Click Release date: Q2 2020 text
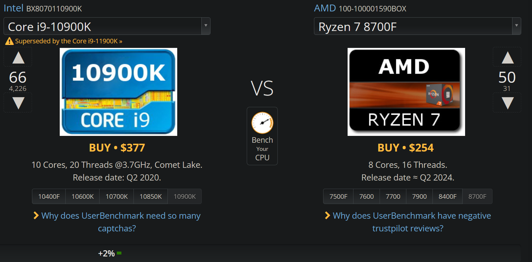The width and height of the screenshot is (532, 262). pos(117,178)
